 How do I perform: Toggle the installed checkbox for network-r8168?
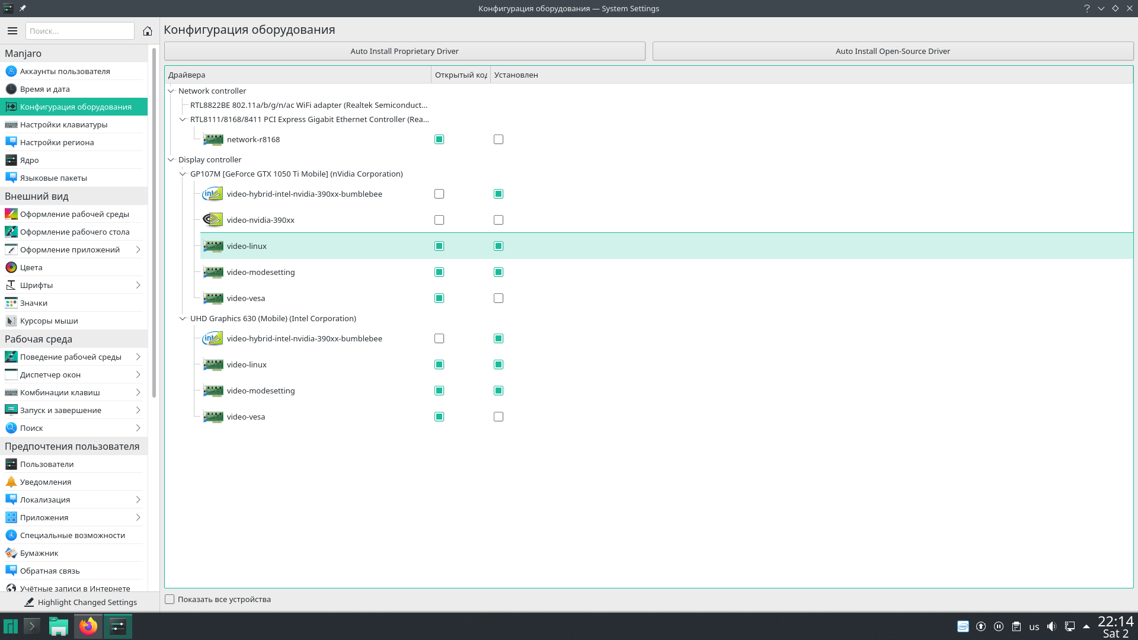point(498,139)
